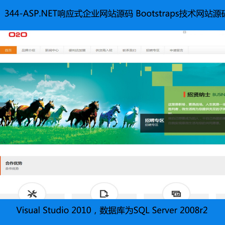Click the add document circle icon
Viewport: 225px width, 225px height.
tap(104, 193)
